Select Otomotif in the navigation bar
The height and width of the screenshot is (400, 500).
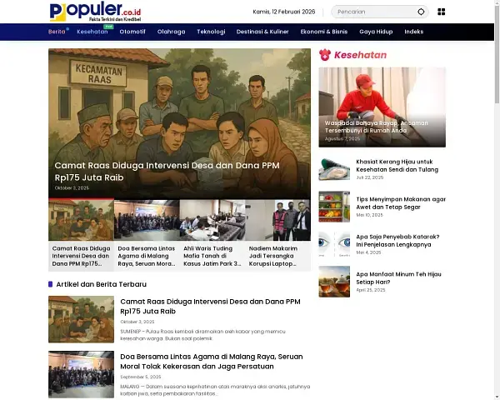[x=132, y=32]
